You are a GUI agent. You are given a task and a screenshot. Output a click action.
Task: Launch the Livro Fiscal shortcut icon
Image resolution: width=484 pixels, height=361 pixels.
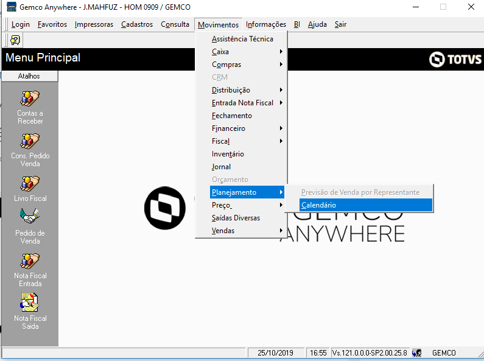(x=30, y=184)
